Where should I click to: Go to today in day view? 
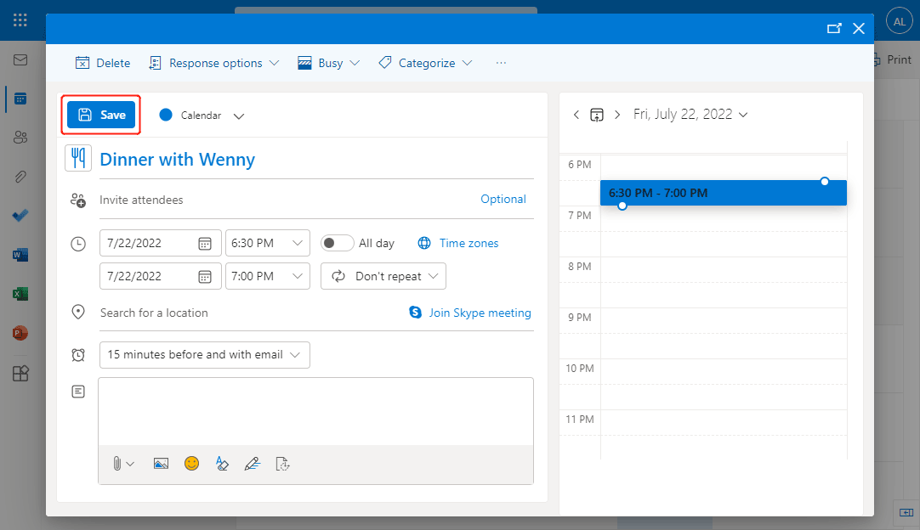[597, 115]
